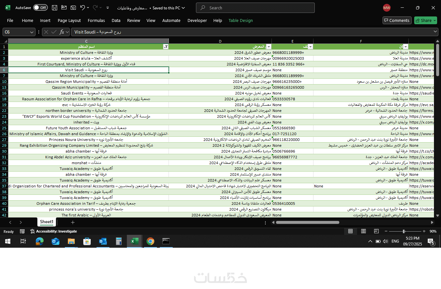Open Task View on the taskbar
Image resolution: width=441 pixels, height=289 pixels.
coord(23,241)
